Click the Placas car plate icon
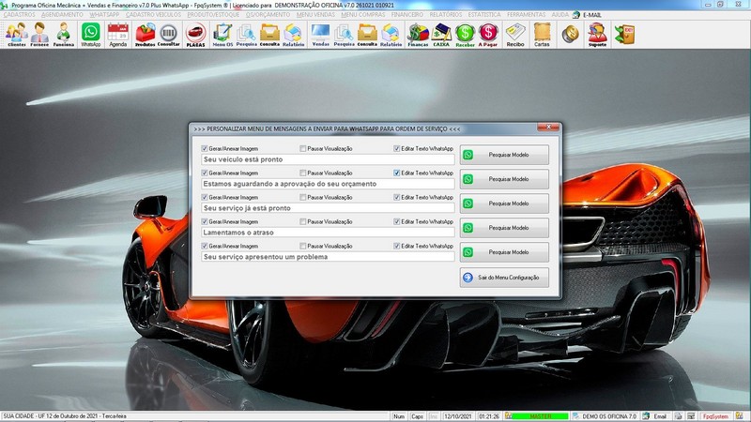Image resolution: width=751 pixels, height=422 pixels. [x=195, y=35]
